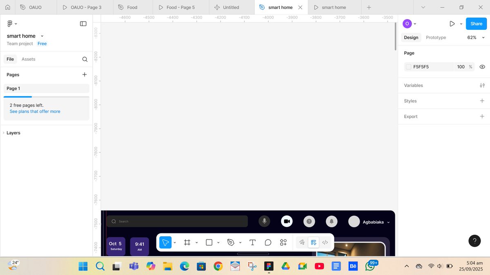Viewport: 490px width, 275px height.
Task: Open See plans that offer more link
Action: (35, 111)
